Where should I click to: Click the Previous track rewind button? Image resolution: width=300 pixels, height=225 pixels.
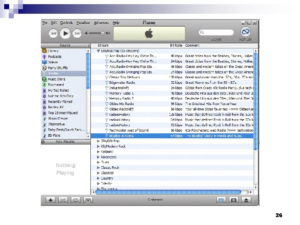[53, 33]
